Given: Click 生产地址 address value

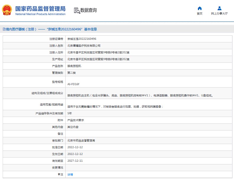Looking at the screenshot, I should 98,59.
